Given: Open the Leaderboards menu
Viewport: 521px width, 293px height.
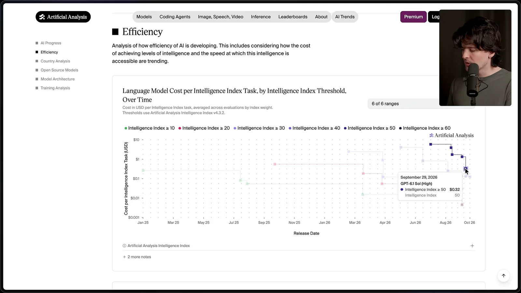Looking at the screenshot, I should tap(293, 17).
